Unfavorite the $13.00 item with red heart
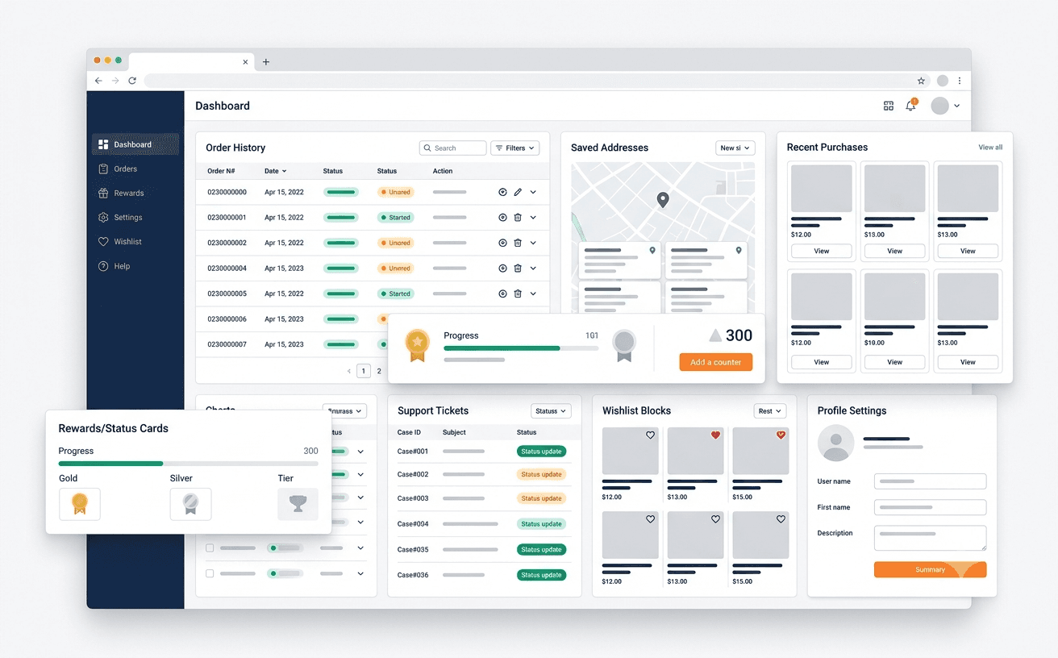Viewport: 1058px width, 658px height. click(715, 435)
